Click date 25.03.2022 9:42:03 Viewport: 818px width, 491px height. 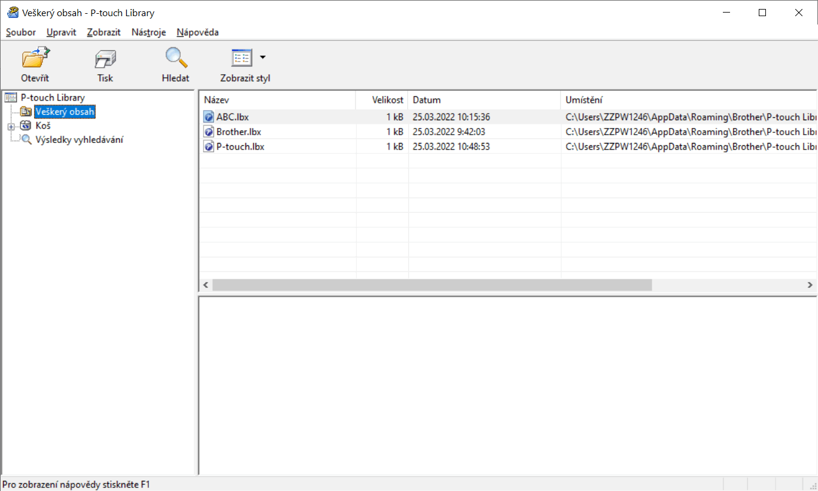tap(449, 132)
